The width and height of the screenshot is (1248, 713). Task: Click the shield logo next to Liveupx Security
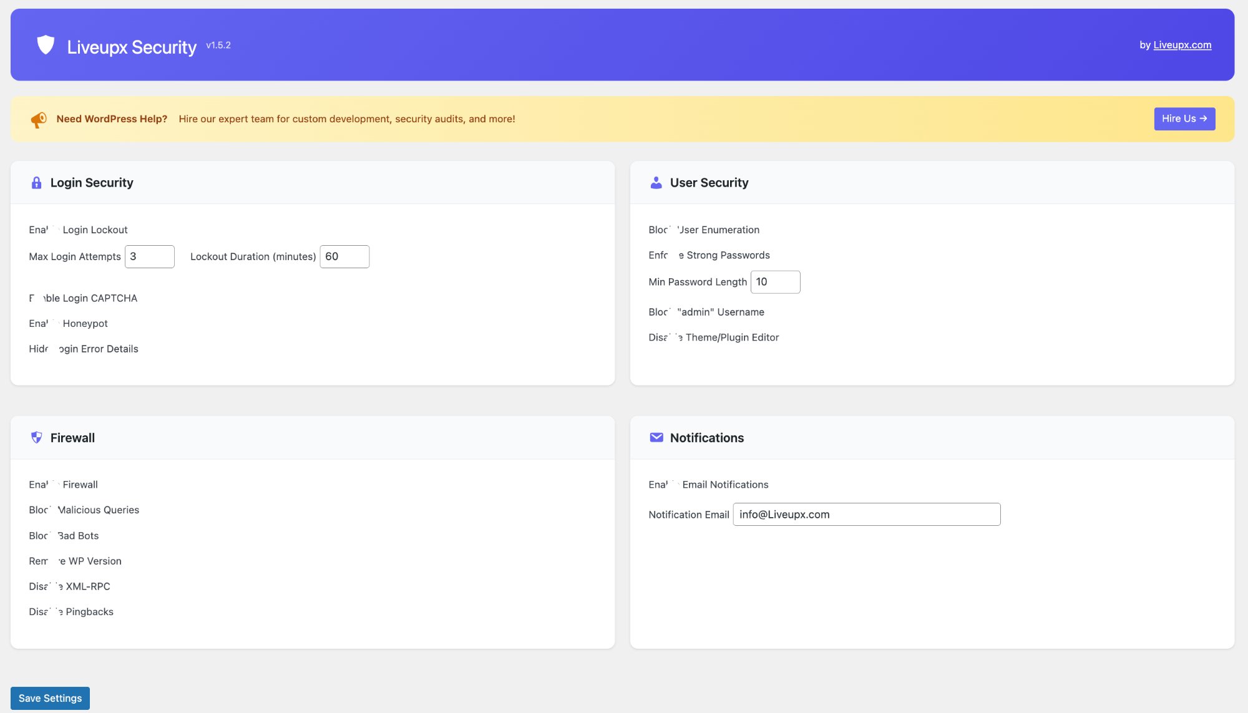point(45,44)
